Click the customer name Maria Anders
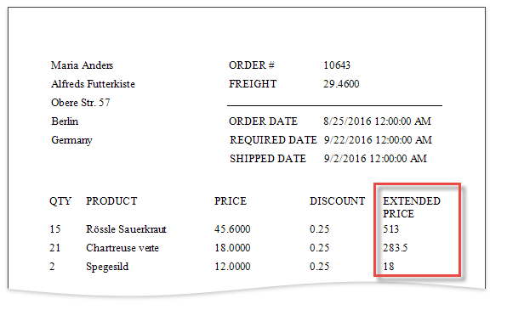This screenshot has width=507, height=310. click(82, 65)
